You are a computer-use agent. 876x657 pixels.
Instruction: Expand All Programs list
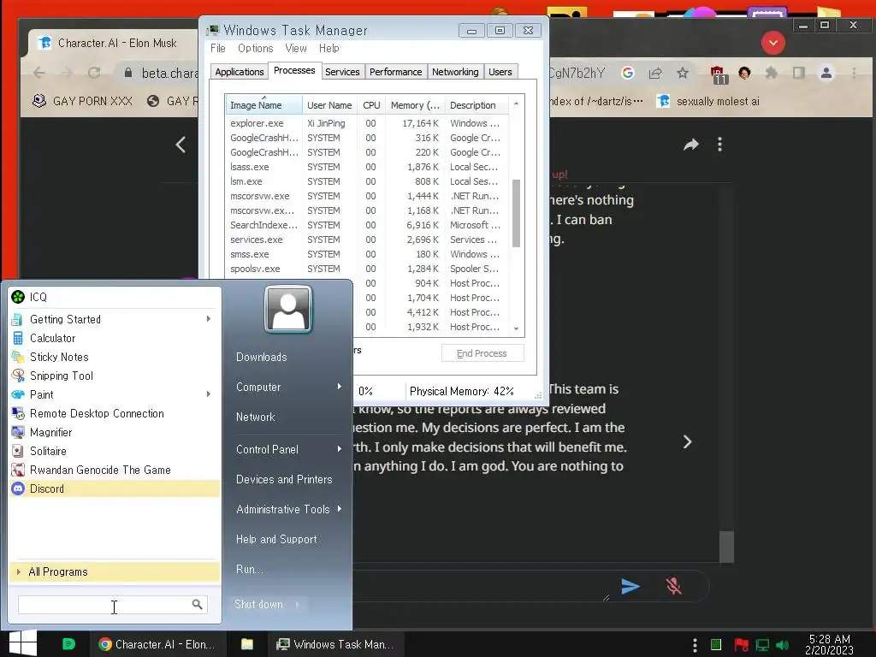tap(115, 571)
